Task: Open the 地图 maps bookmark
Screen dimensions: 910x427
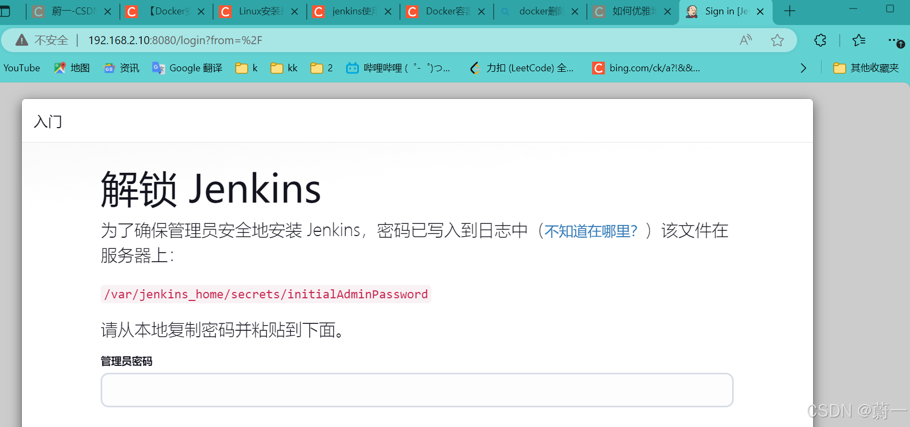Action: click(x=72, y=68)
